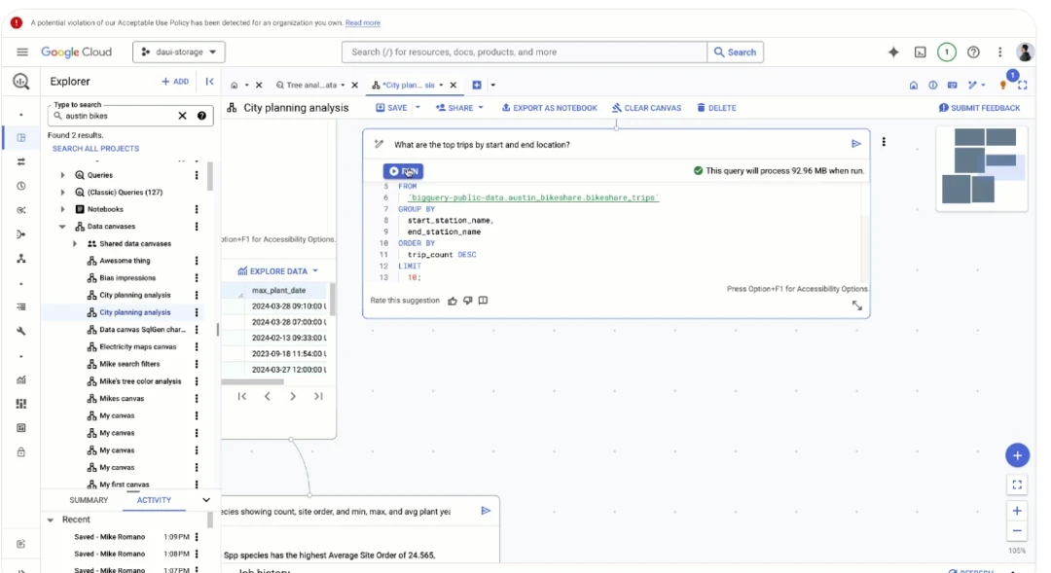The width and height of the screenshot is (1051, 573).
Task: Collapse the Data canvases tree node
Action: (x=63, y=227)
